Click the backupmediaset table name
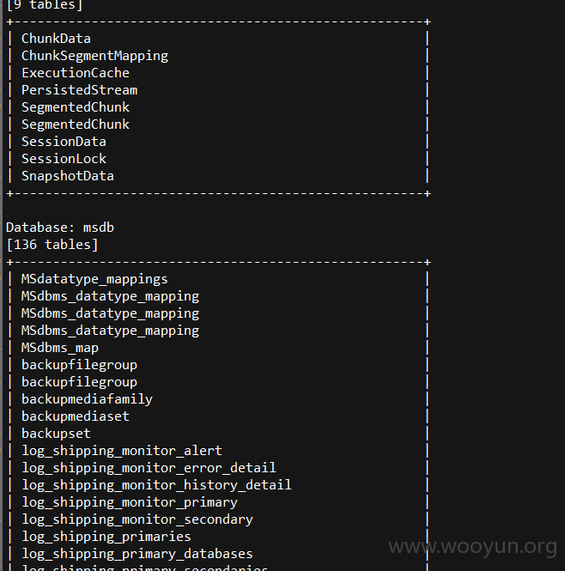This screenshot has width=565, height=571. click(76, 416)
